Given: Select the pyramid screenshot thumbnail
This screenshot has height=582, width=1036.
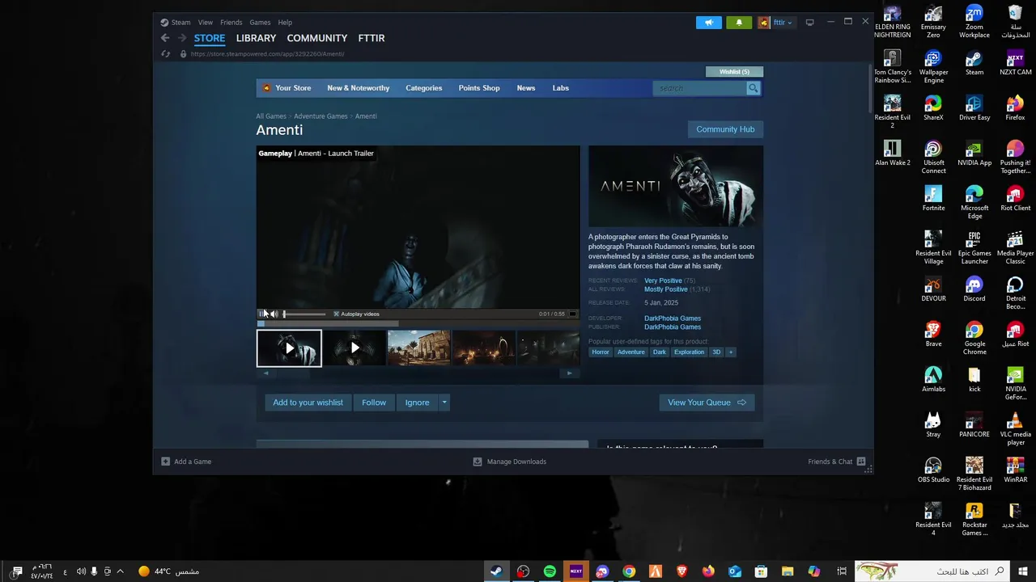Looking at the screenshot, I should click(418, 348).
